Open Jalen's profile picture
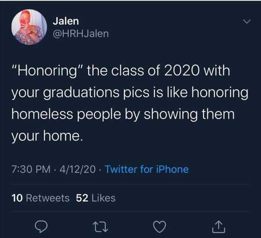The image size is (261, 238). coord(30,27)
